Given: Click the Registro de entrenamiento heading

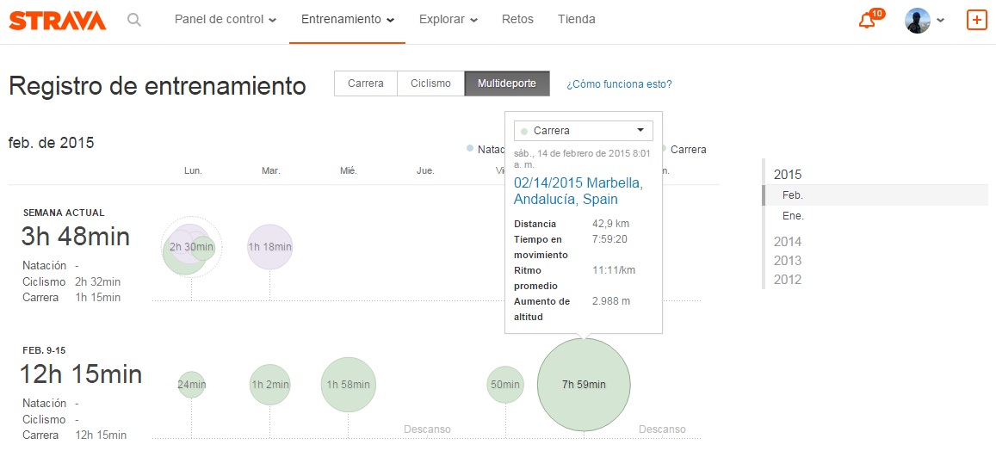Looking at the screenshot, I should pos(158,86).
